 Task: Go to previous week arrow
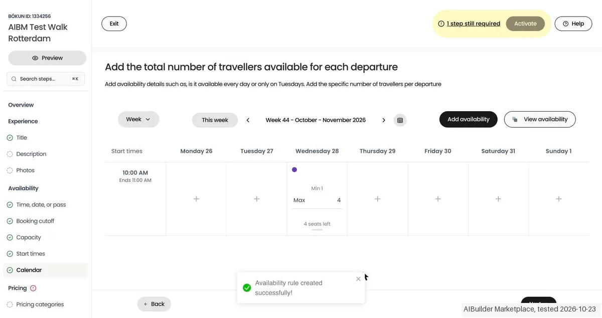coord(248,120)
